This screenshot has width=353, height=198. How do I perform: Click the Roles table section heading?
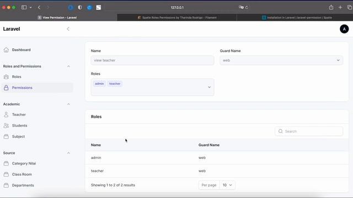(97, 117)
